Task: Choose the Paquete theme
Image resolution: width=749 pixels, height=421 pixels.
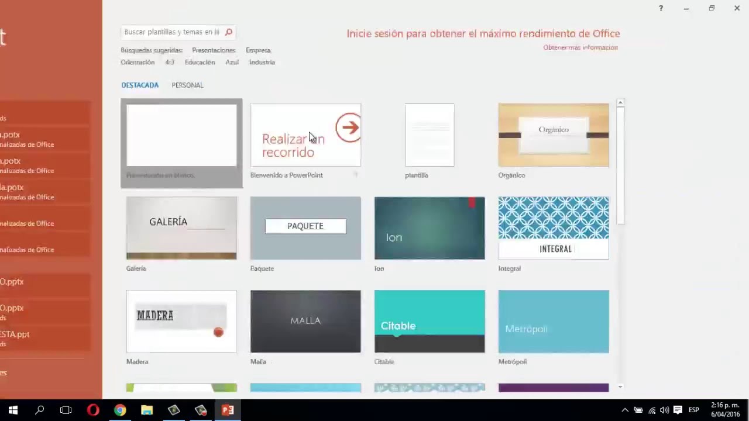Action: [305, 228]
